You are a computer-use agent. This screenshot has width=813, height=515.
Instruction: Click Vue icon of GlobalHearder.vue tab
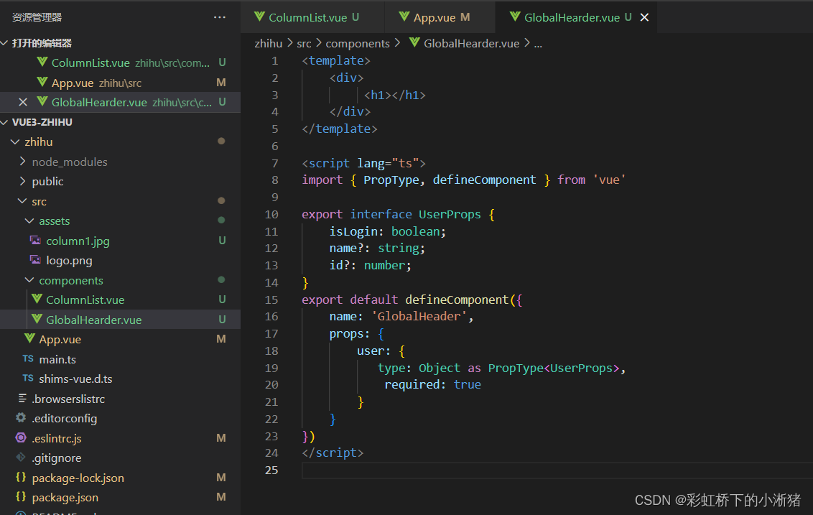coord(515,17)
